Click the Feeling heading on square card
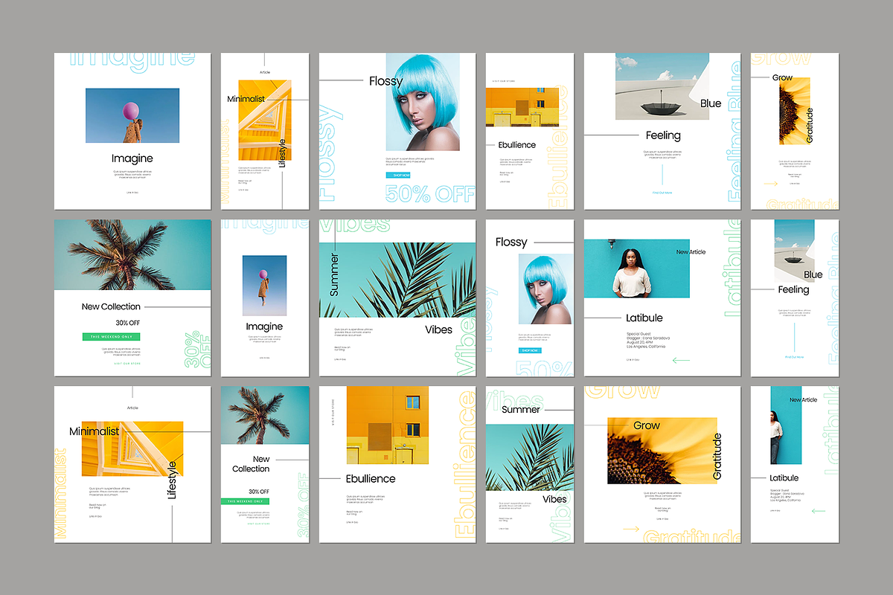The width and height of the screenshot is (893, 595). point(663,135)
